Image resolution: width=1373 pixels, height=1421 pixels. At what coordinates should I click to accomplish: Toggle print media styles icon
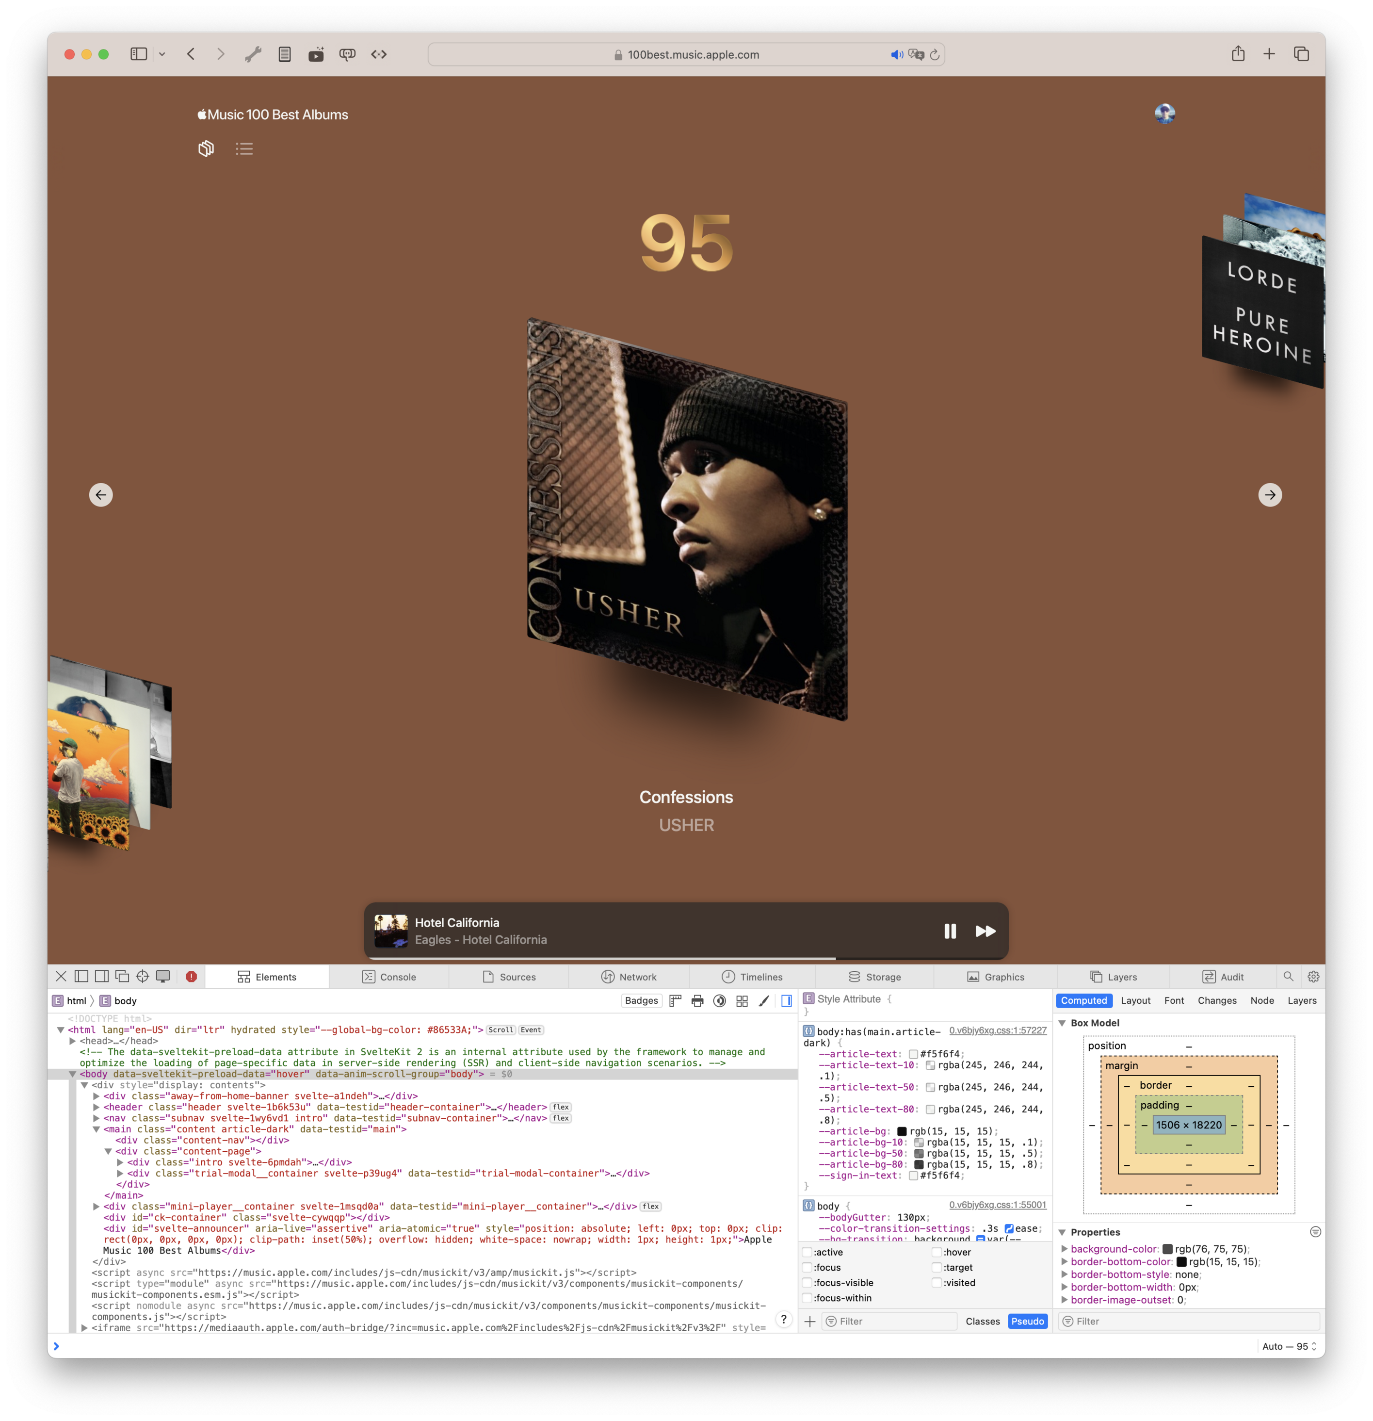697,1000
